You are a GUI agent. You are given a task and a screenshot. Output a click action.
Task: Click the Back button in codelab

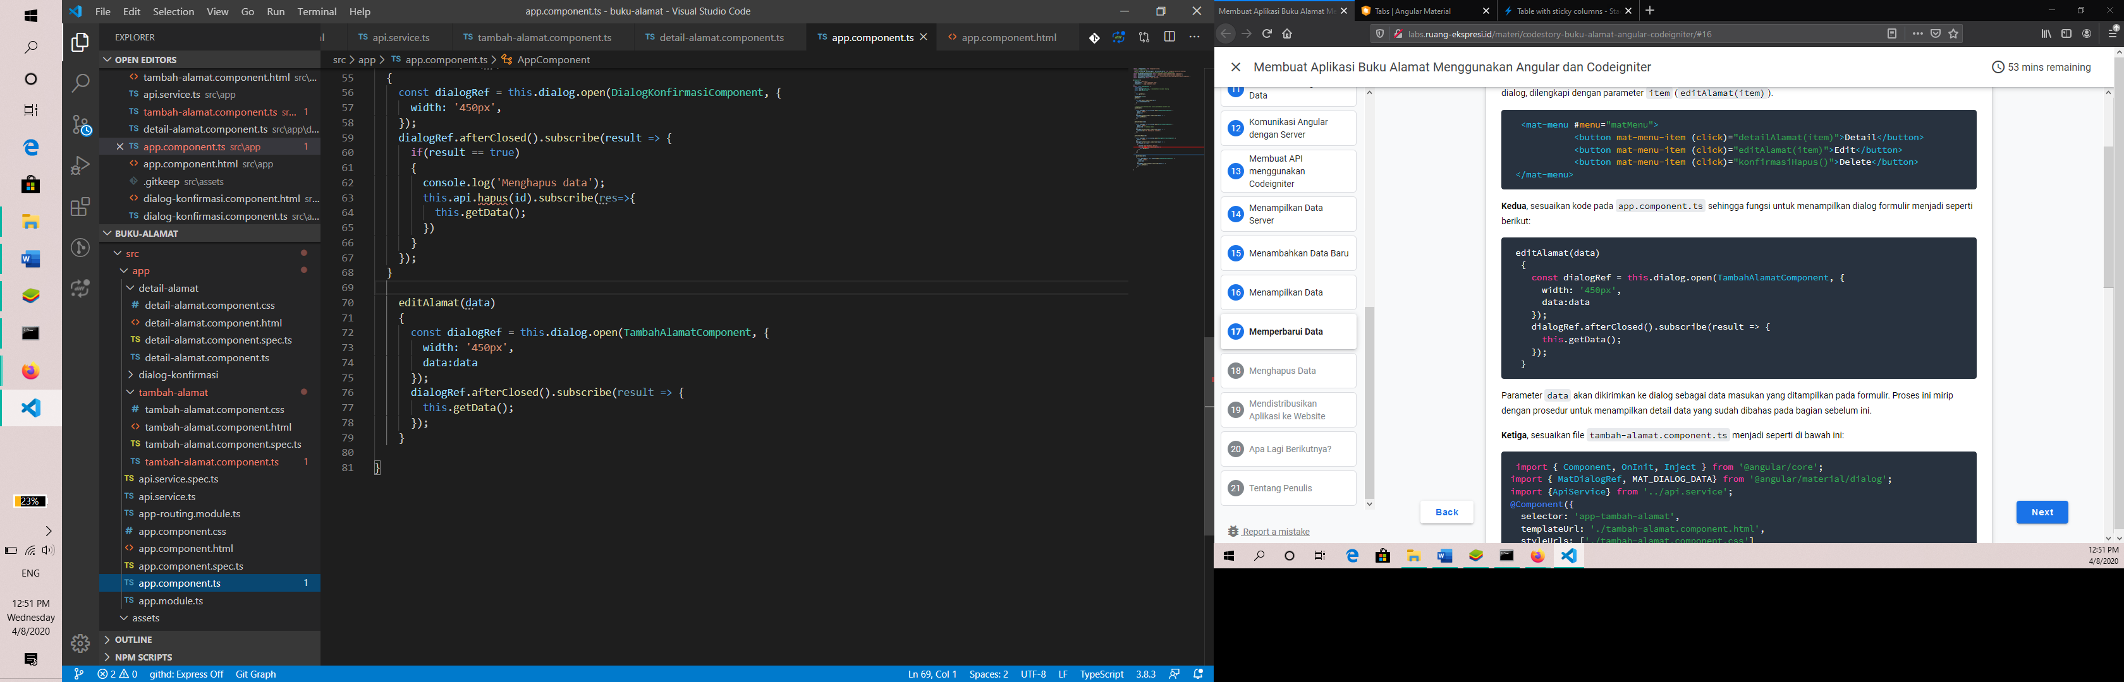1446,512
